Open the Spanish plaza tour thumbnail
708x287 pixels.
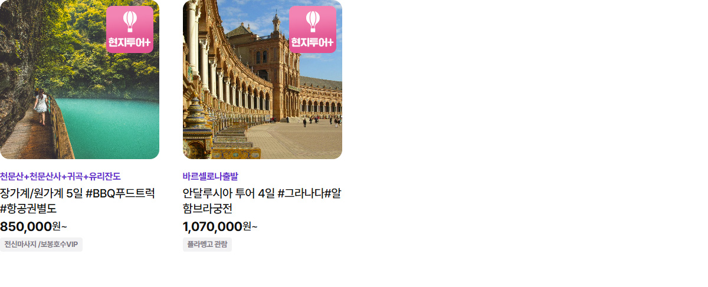(263, 80)
